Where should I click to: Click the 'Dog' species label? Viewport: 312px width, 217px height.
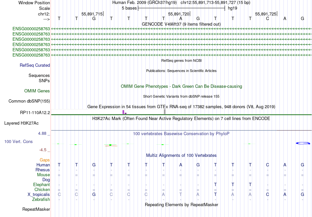click(46, 180)
